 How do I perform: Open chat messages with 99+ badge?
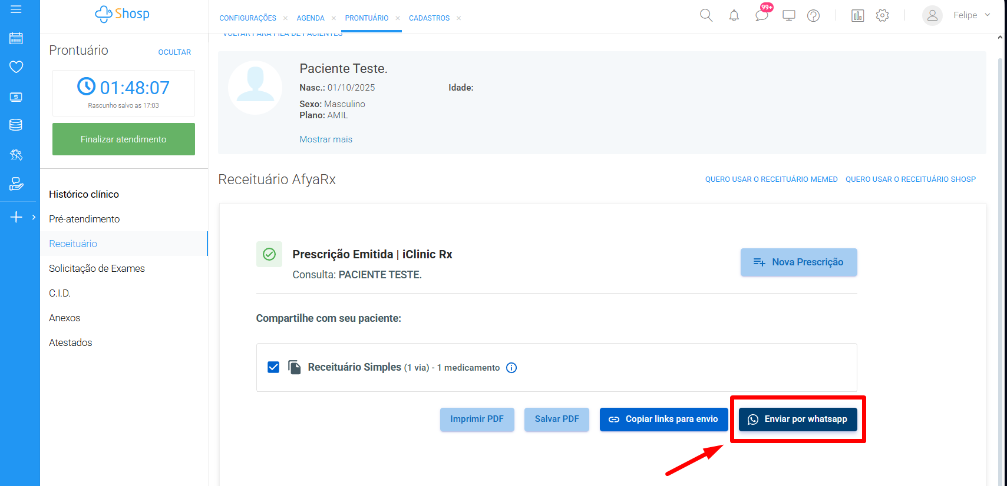(761, 15)
